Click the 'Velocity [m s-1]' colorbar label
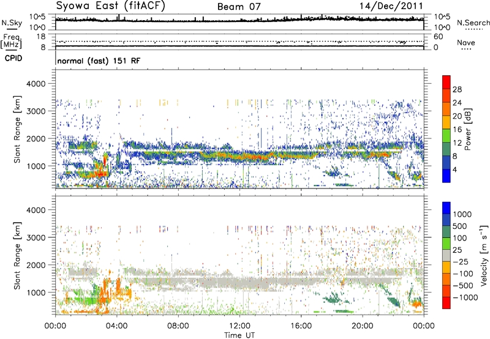This screenshot has height=339, width=490. [x=484, y=255]
